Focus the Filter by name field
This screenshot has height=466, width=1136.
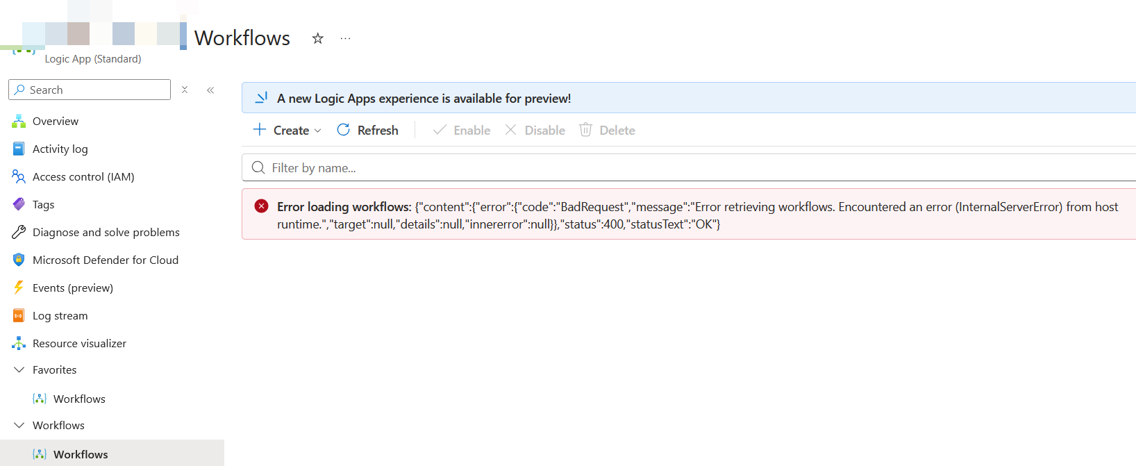click(x=689, y=167)
